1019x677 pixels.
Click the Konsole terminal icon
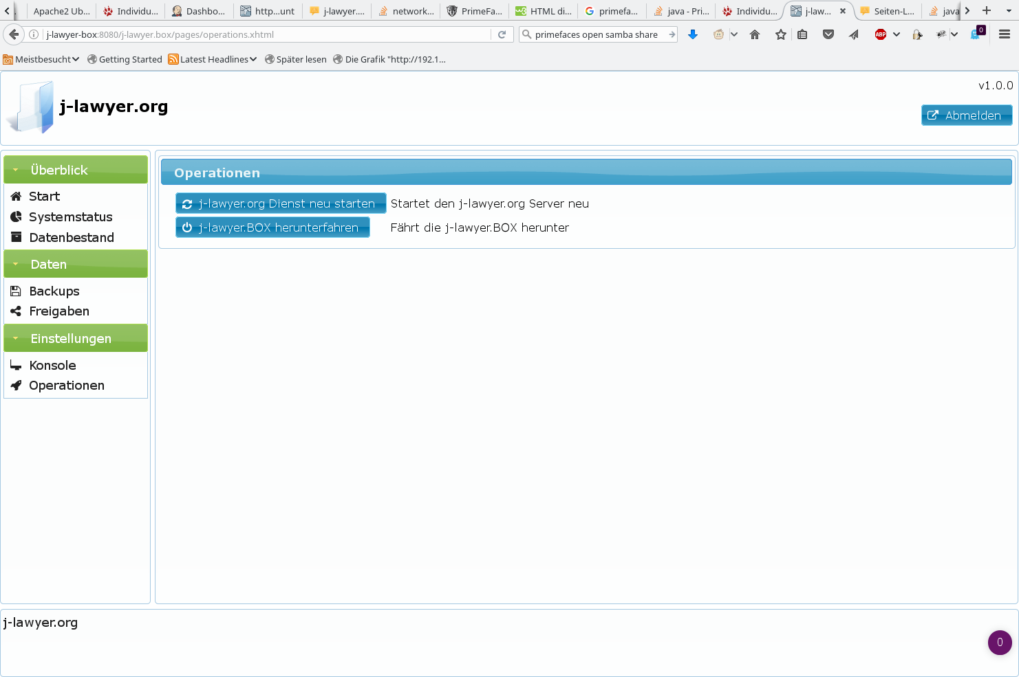click(x=16, y=366)
